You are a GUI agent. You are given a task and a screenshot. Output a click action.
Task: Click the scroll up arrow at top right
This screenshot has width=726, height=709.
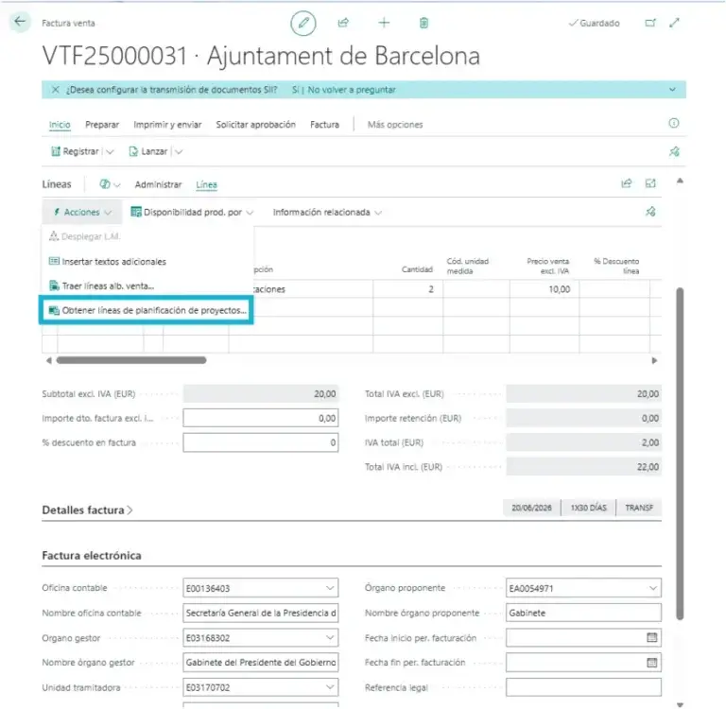click(x=680, y=182)
